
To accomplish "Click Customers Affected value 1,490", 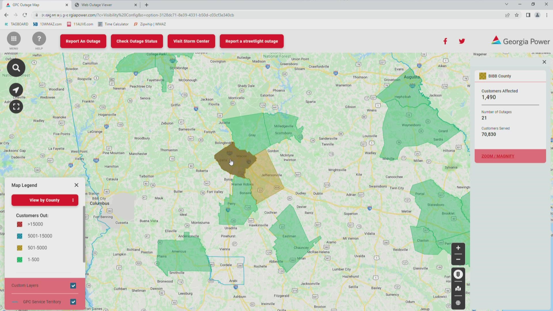I will tap(489, 97).
